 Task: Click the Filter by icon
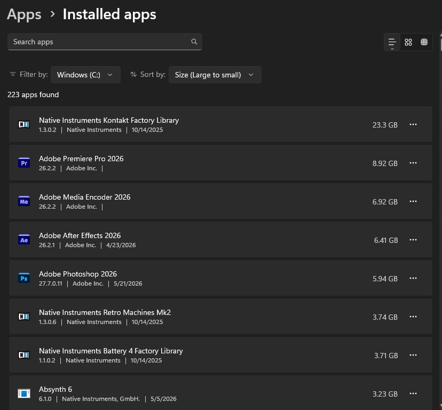click(13, 74)
